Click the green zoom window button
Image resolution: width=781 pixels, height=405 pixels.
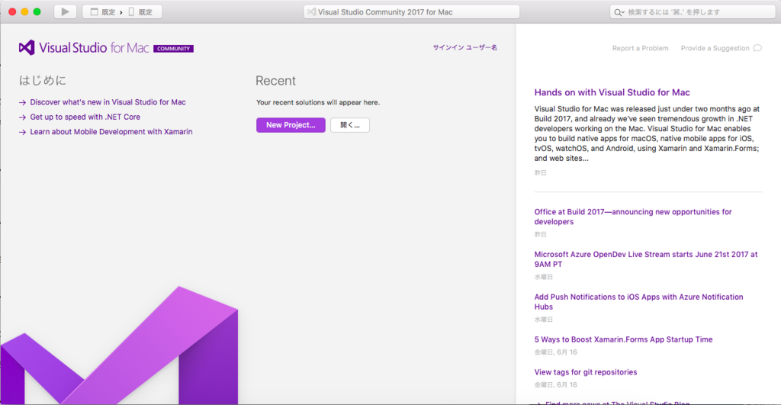click(37, 11)
